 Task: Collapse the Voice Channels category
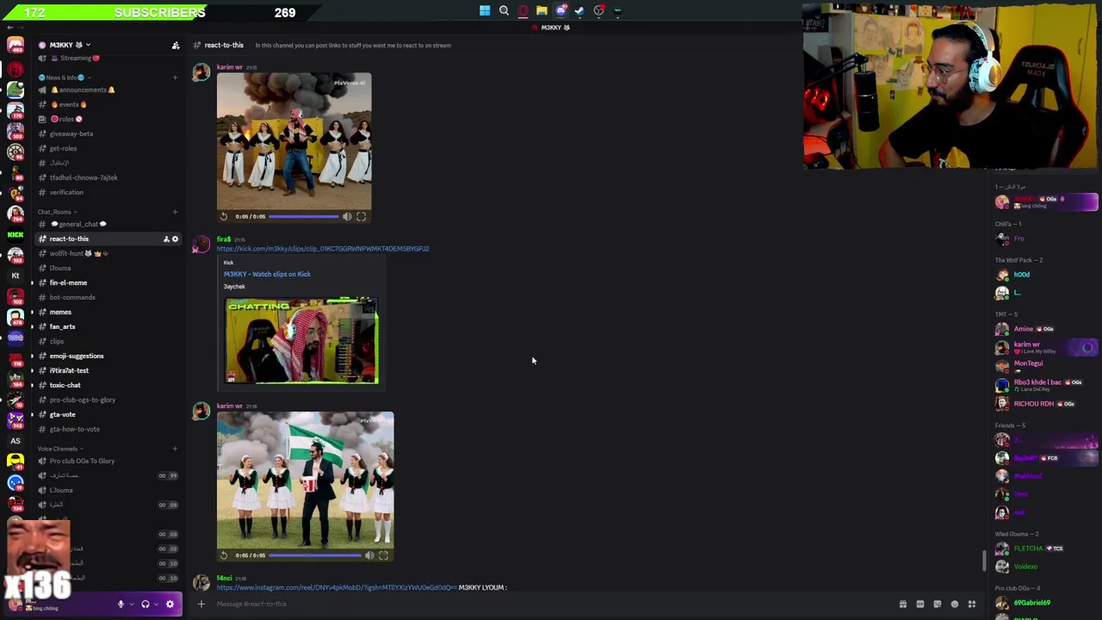(x=60, y=449)
